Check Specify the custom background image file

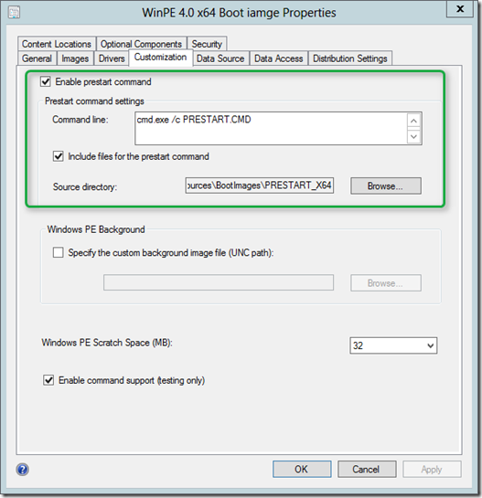point(59,252)
